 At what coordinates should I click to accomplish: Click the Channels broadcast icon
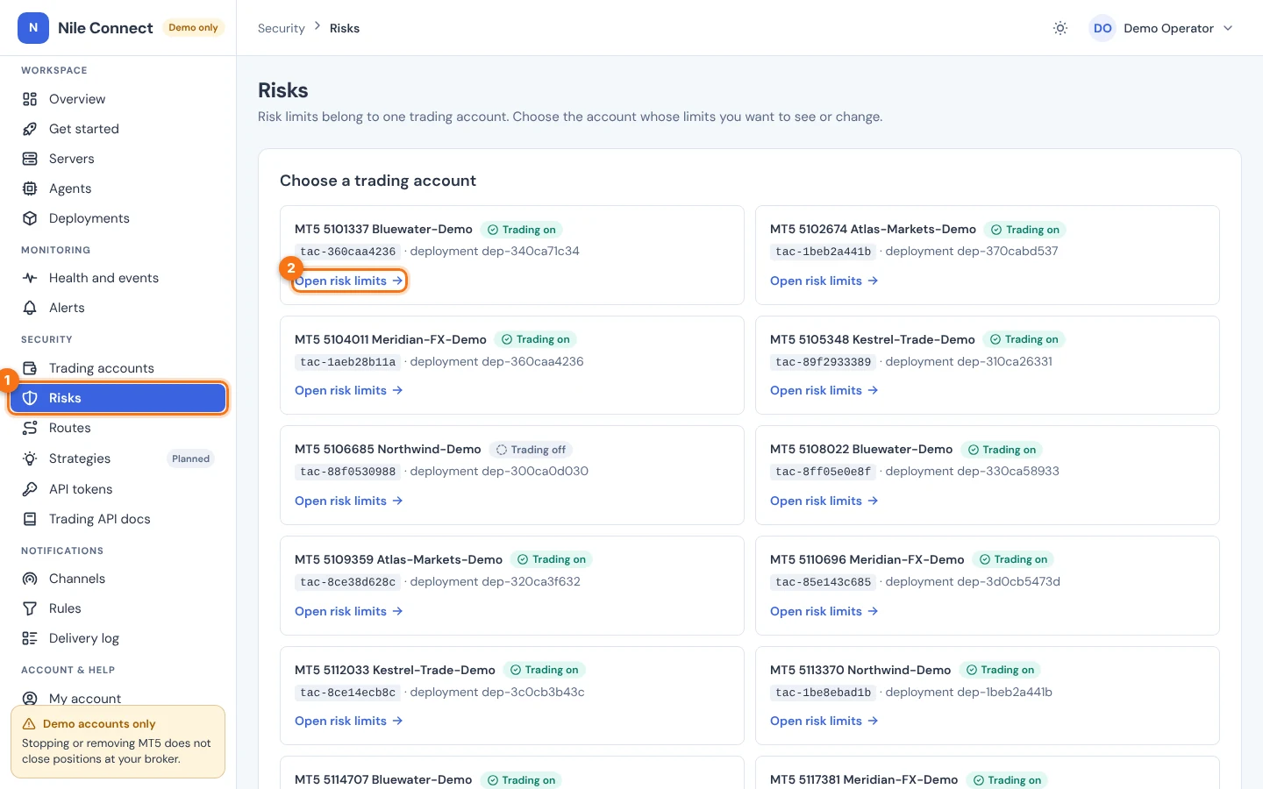tap(30, 579)
